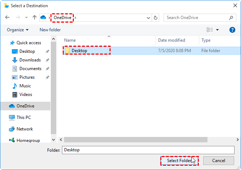Click the change view layout icon
Image resolution: width=241 pixels, height=170 pixels.
(x=210, y=30)
